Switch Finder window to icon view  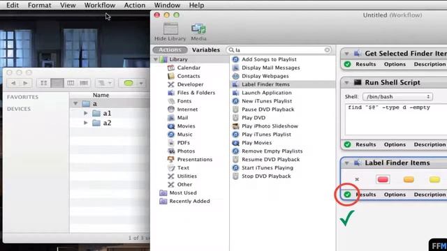point(43,83)
